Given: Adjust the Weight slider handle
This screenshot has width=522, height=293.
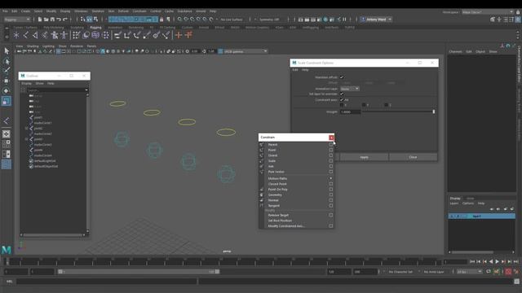Looking at the screenshot, I should pyautogui.click(x=433, y=112).
